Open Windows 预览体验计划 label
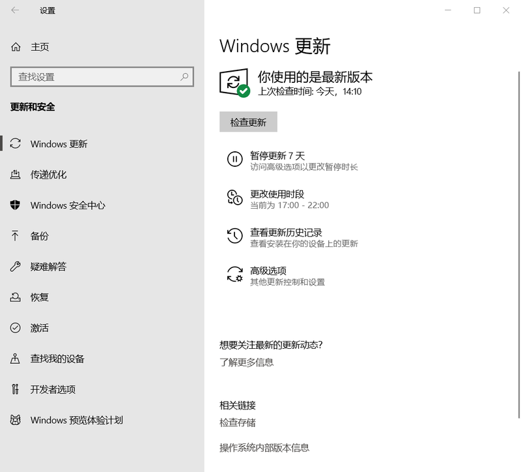This screenshot has width=521, height=472. point(77,420)
